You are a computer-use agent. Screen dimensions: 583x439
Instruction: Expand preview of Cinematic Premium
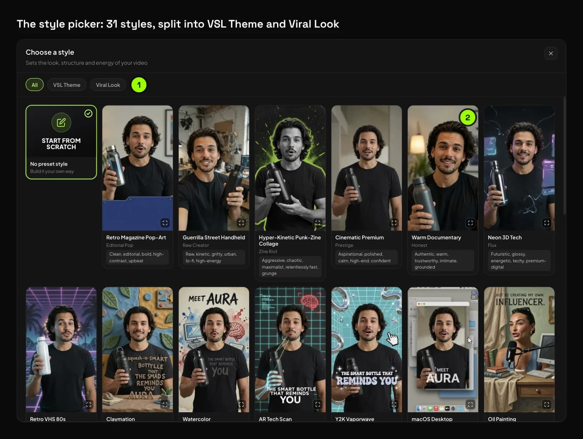[394, 223]
